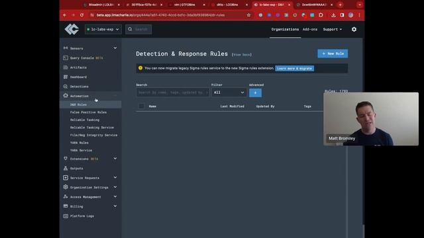The width and height of the screenshot is (424, 238).
Task: Click the browser downloads icon
Action: [x=333, y=15]
